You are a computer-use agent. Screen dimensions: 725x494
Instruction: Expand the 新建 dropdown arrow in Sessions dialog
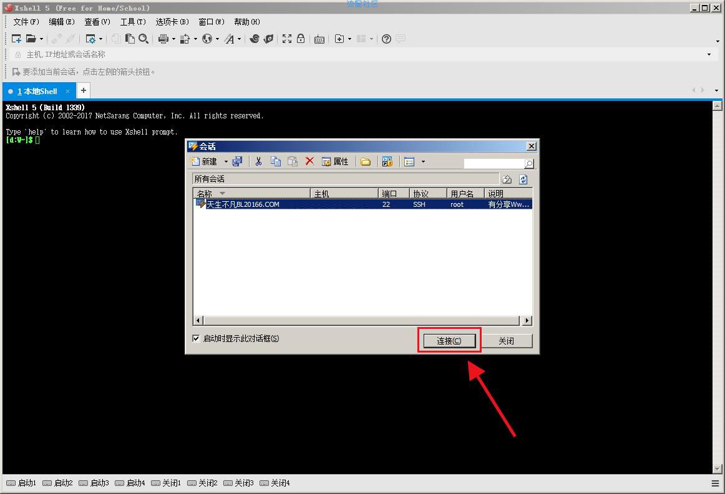tap(226, 161)
